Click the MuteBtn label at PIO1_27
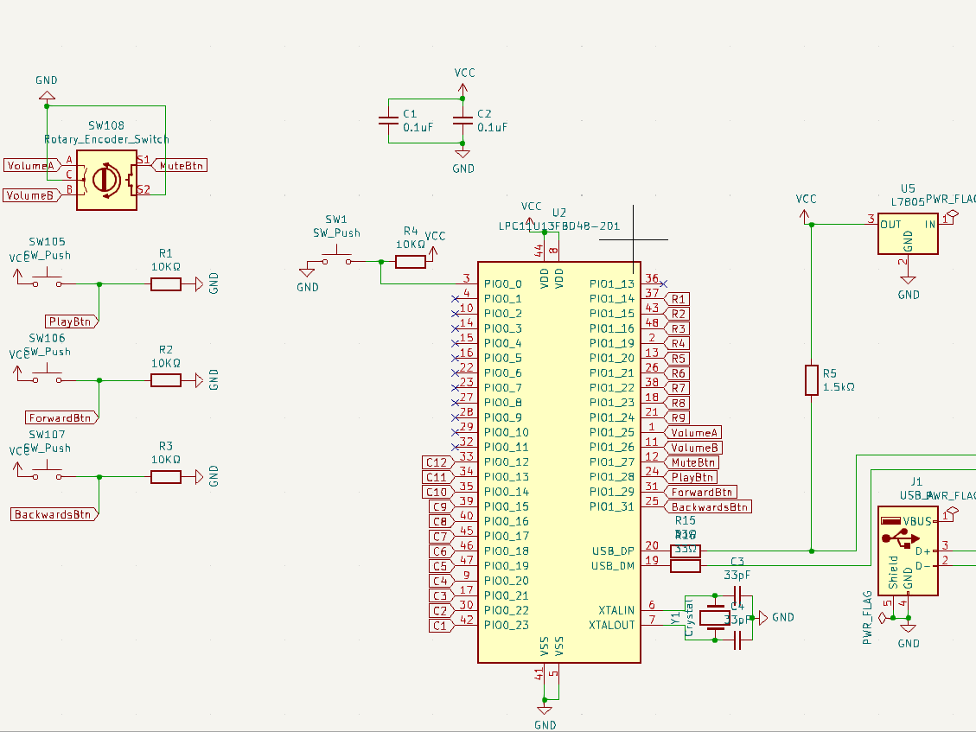 click(x=692, y=461)
